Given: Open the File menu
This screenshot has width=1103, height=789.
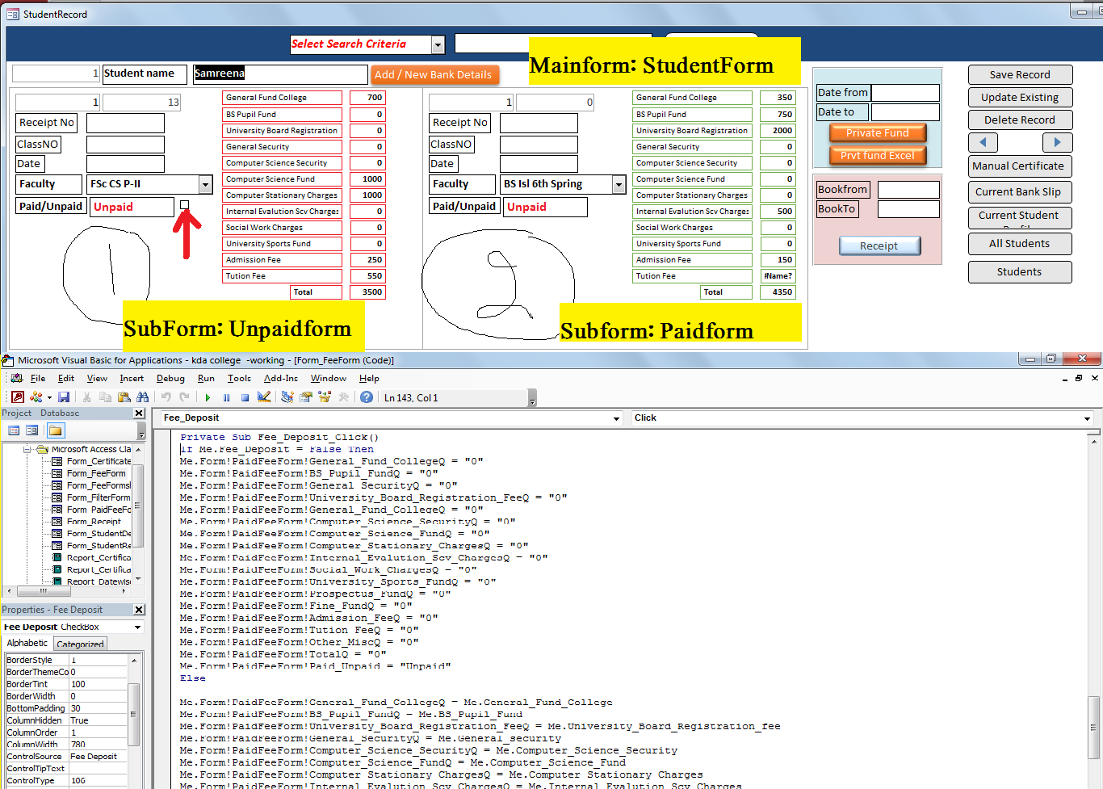Looking at the screenshot, I should (x=38, y=378).
